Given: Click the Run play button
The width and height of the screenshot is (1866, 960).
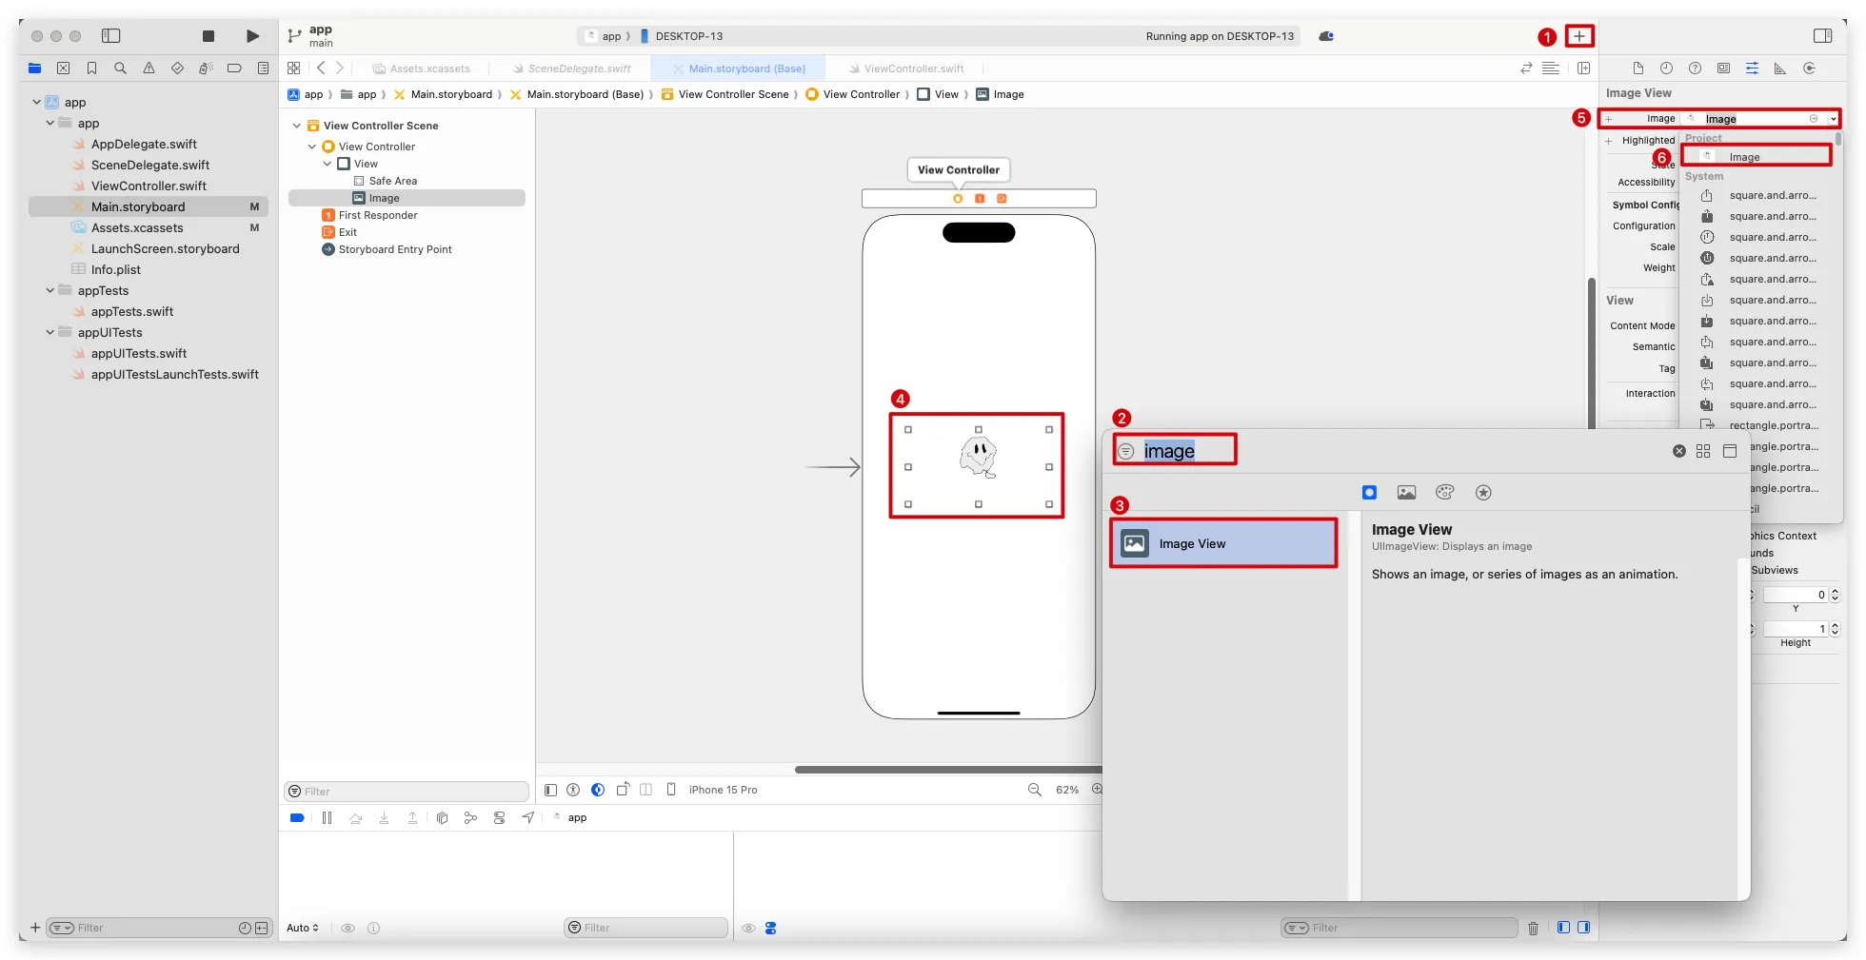Looking at the screenshot, I should point(252,36).
